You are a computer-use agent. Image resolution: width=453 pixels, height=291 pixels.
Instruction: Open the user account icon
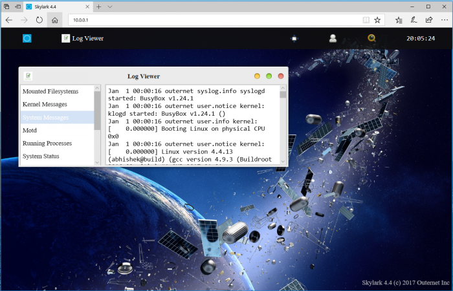tap(333, 38)
